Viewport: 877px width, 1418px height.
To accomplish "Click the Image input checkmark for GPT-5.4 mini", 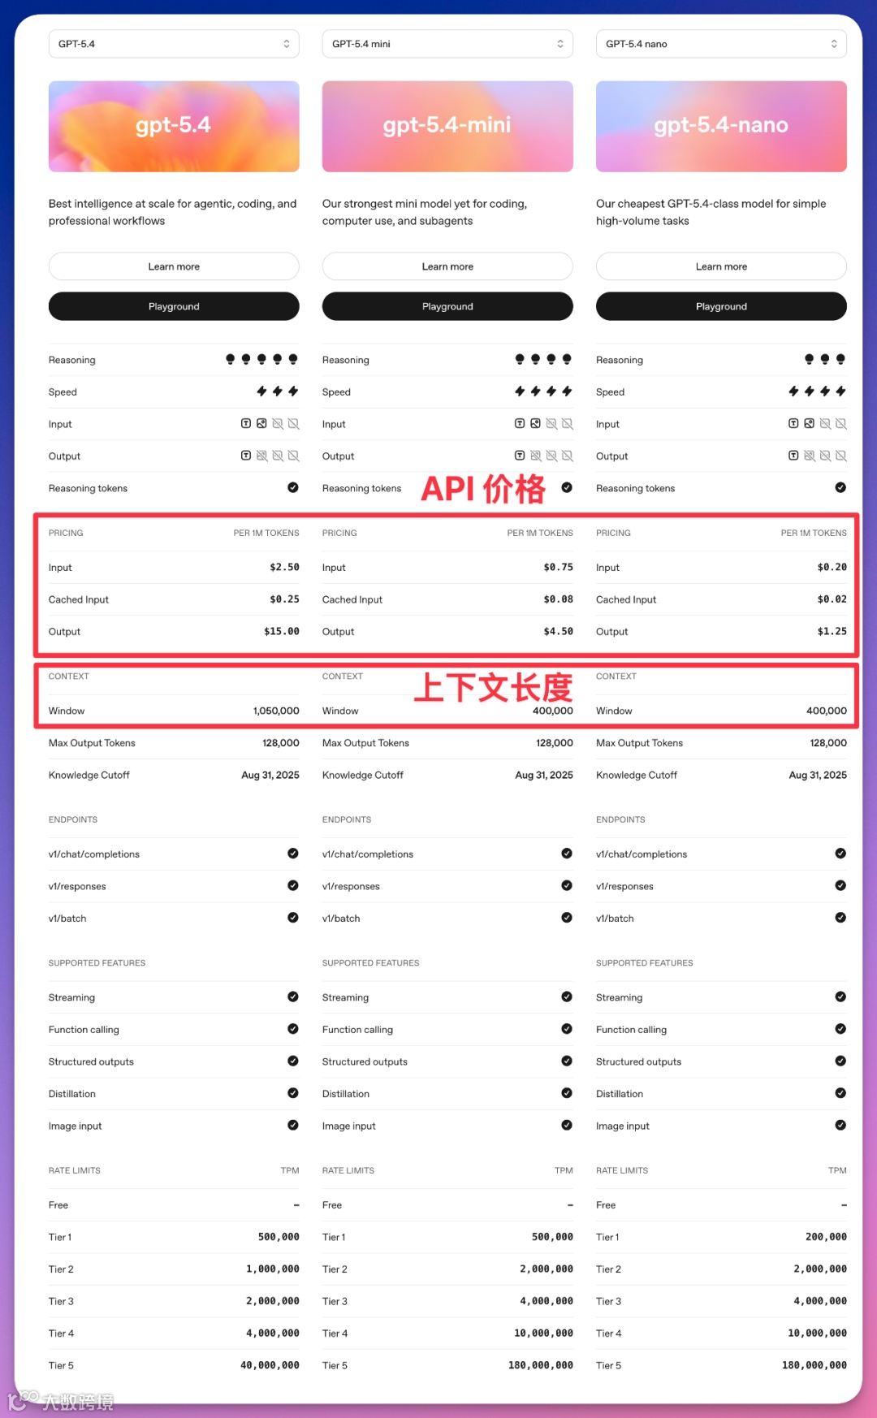I will (x=567, y=1125).
